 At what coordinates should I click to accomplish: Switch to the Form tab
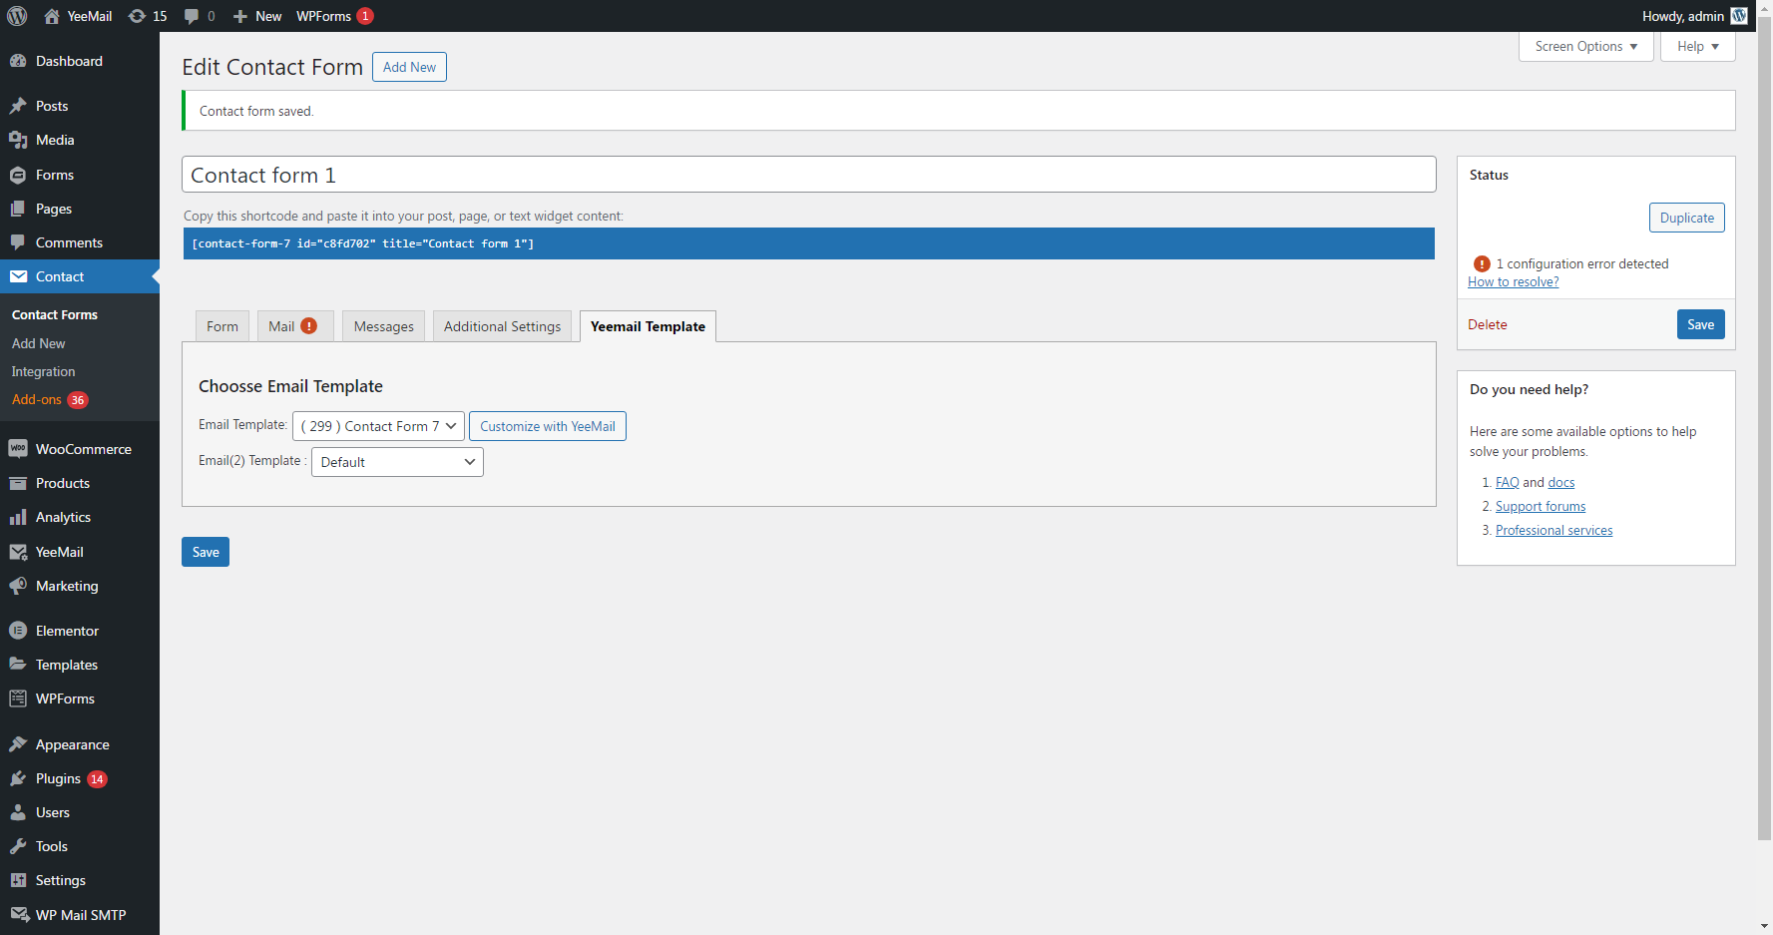tap(222, 326)
